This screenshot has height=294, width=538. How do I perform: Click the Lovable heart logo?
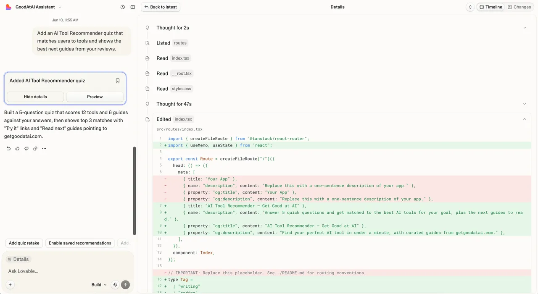(x=8, y=7)
